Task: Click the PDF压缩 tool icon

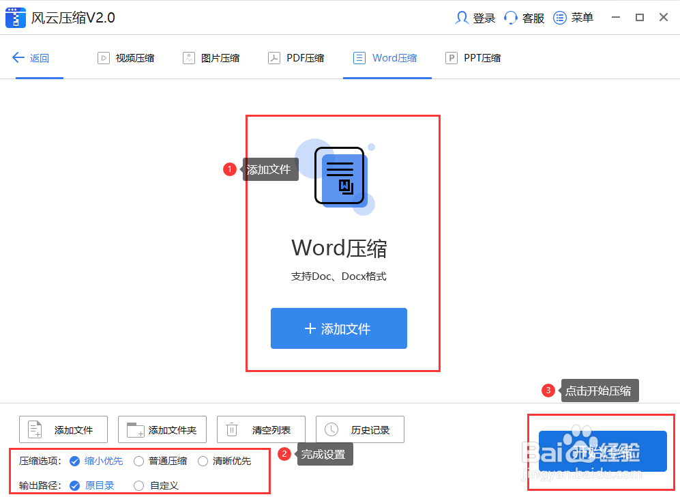Action: point(276,57)
